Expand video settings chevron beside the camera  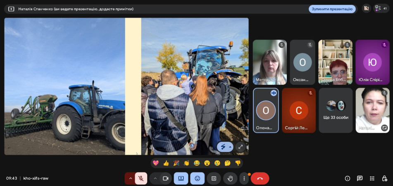click(155, 179)
